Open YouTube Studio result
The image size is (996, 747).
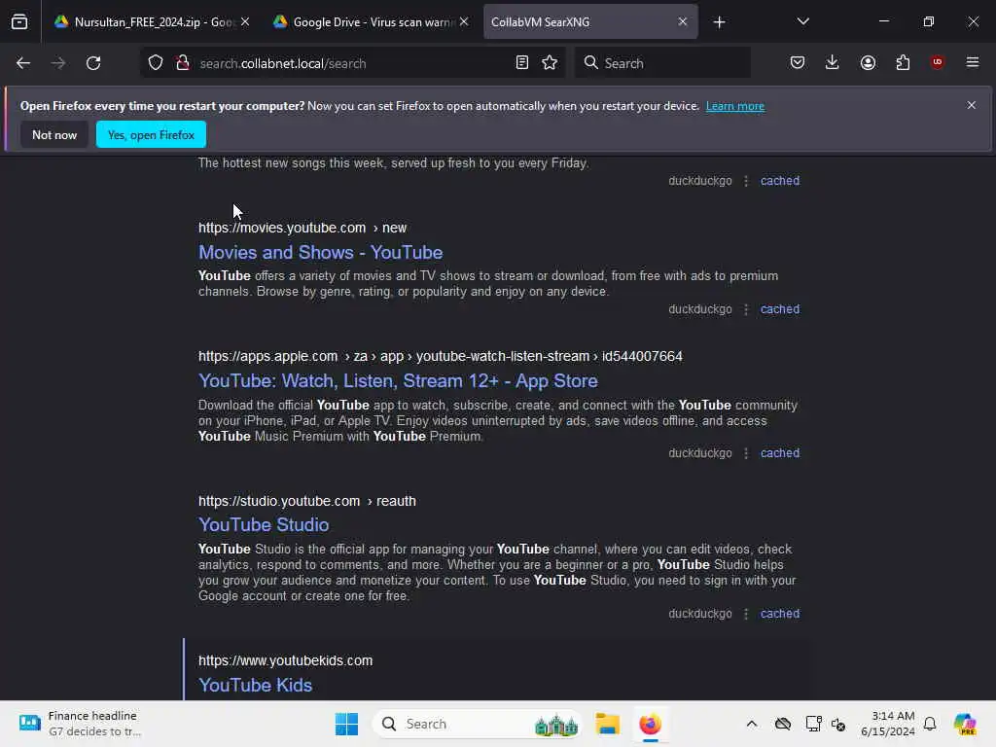pyautogui.click(x=264, y=524)
